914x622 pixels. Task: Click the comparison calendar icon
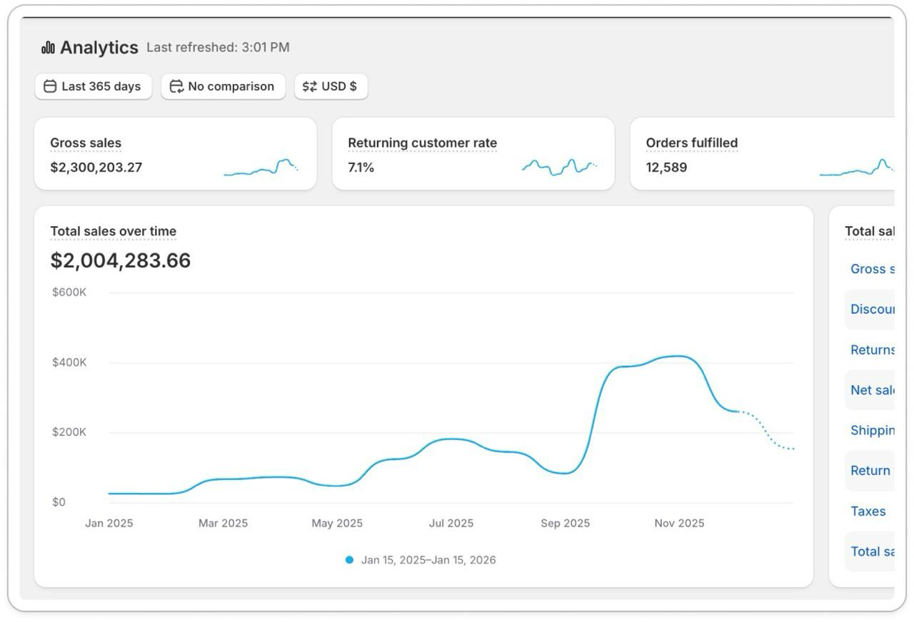pos(176,86)
